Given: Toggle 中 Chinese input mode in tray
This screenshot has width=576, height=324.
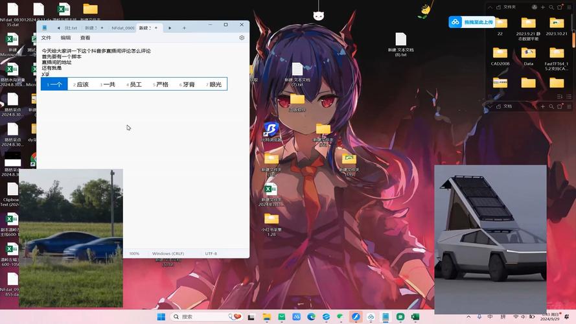Looking at the screenshot, I should coord(490,317).
